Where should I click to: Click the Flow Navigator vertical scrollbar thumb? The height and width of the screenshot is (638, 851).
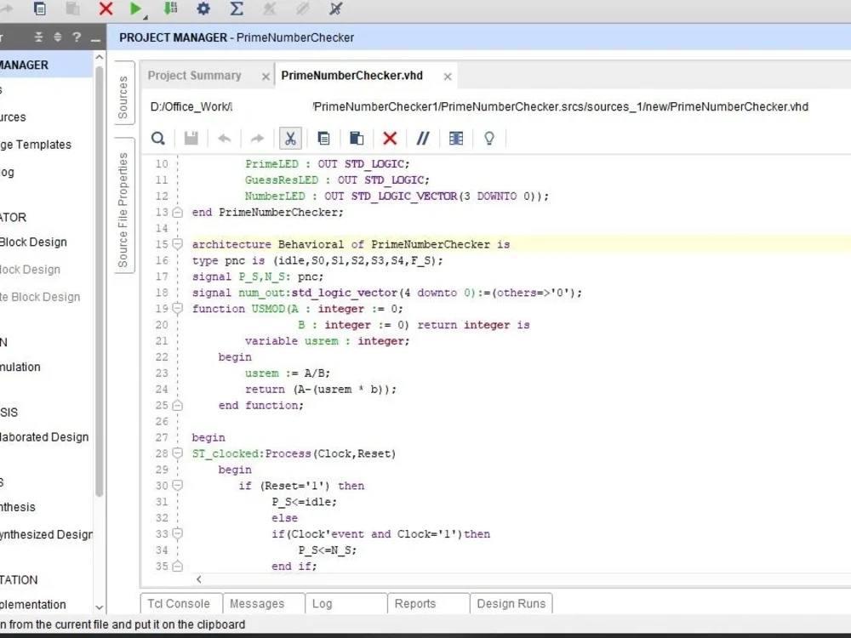tap(100, 281)
